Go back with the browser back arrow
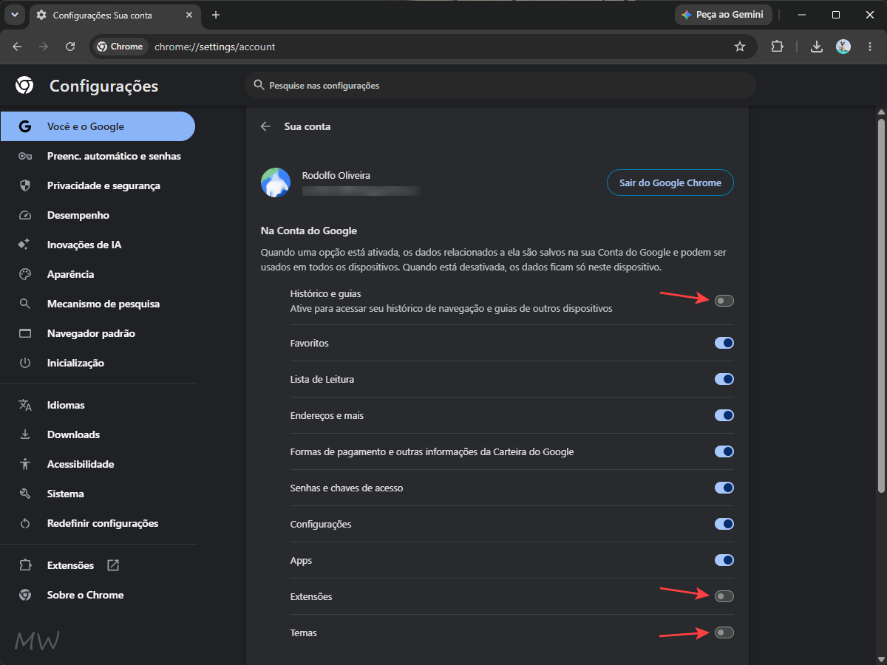 point(17,47)
